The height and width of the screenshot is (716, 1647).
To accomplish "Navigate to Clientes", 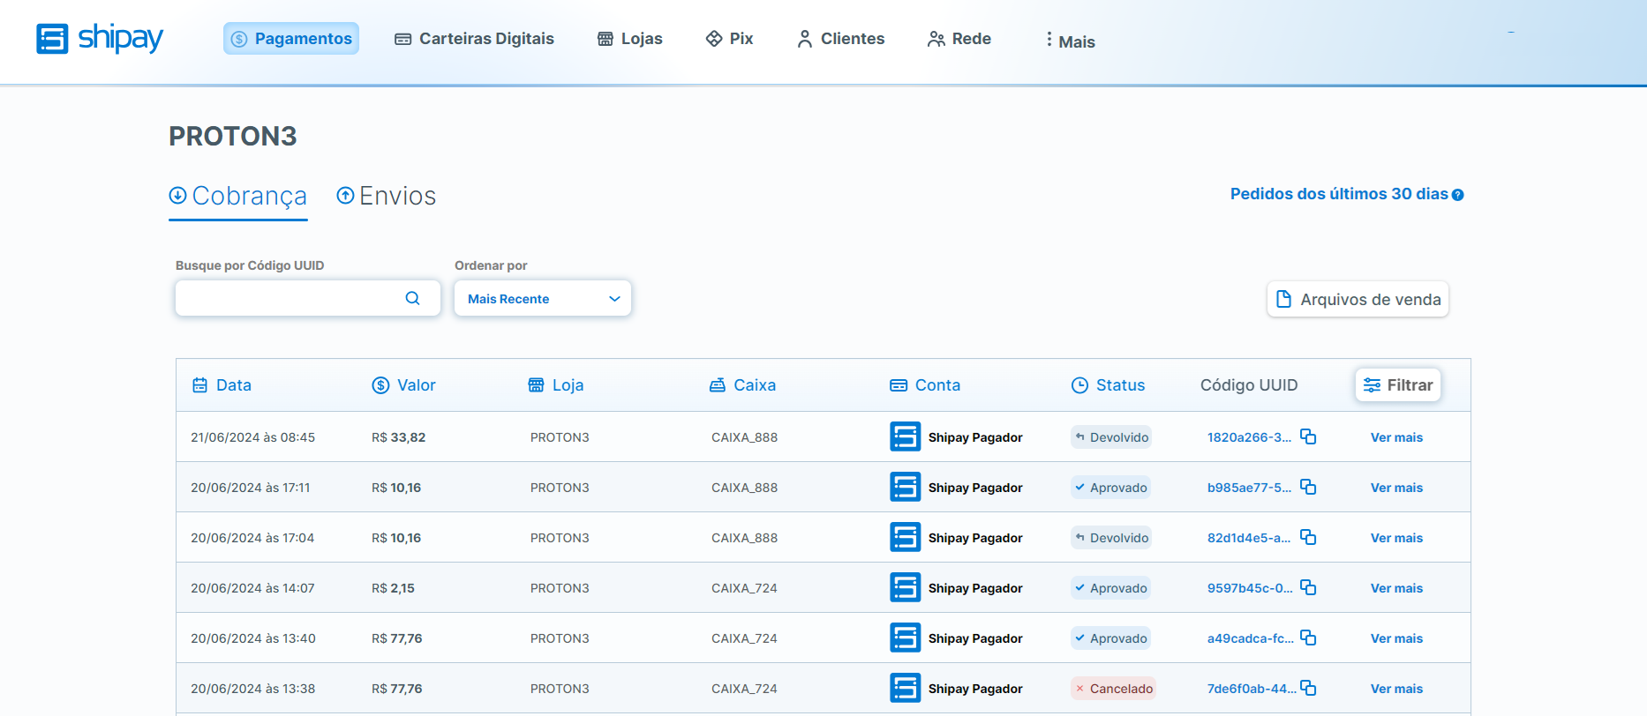I will 840,39.
